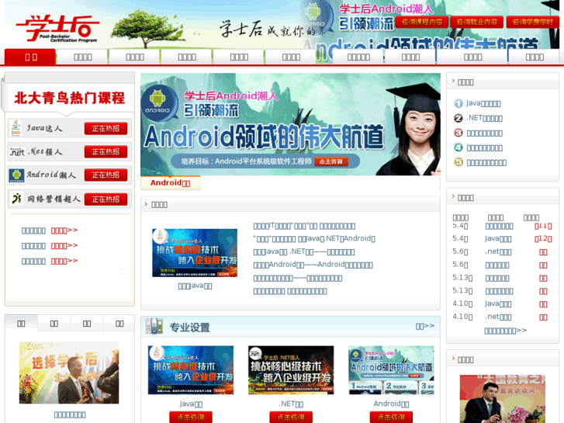Click the 点击咨询 button on the Android banner
The width and height of the screenshot is (564, 423).
click(331, 161)
